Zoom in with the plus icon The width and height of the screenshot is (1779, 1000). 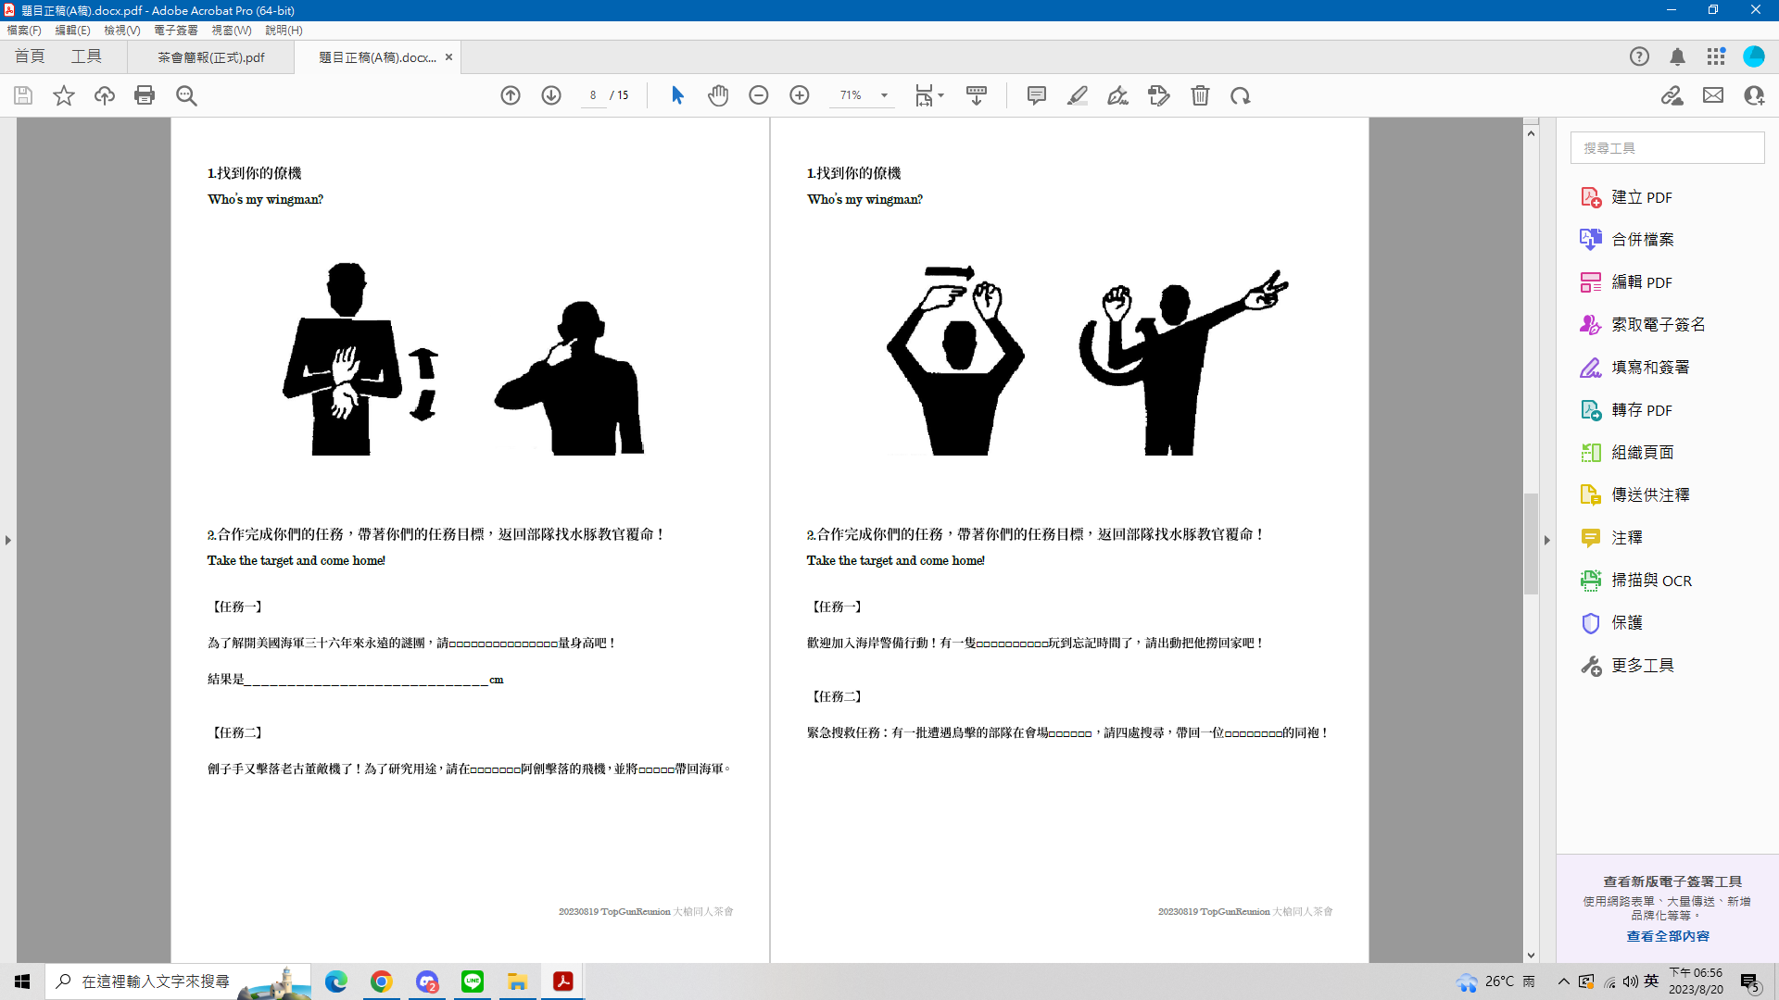click(800, 95)
